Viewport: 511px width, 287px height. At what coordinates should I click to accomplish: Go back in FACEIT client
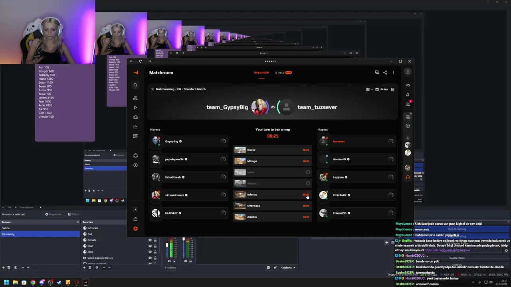tap(131, 61)
